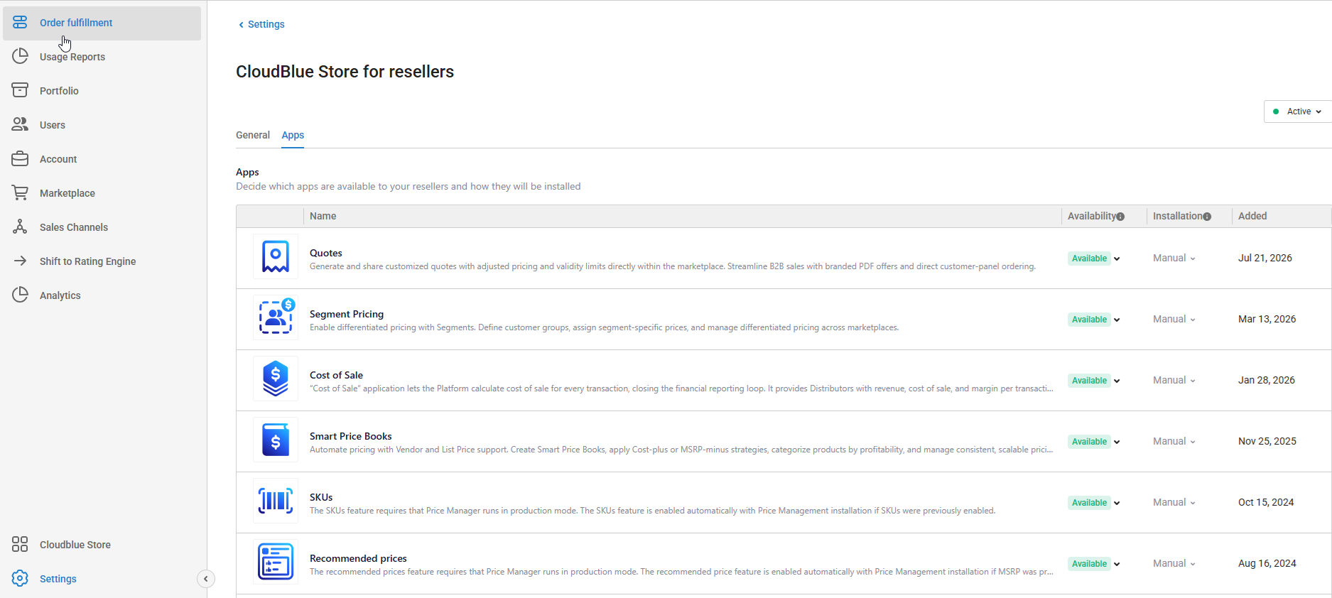Open Availability dropdown for Cost of Sale
Viewport: 1332px width, 598px height.
click(1094, 381)
